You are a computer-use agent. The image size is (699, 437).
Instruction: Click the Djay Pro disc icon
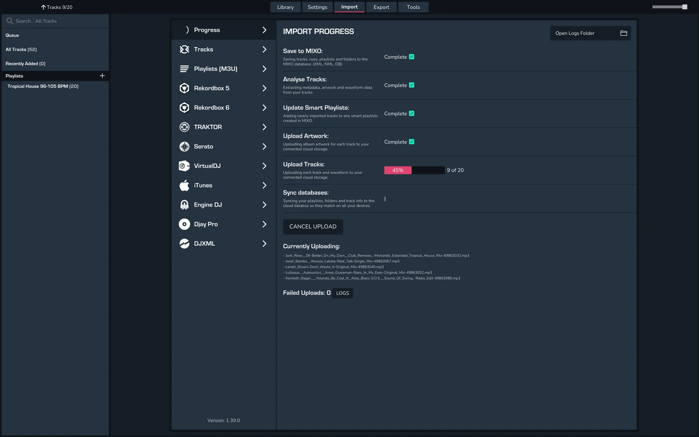coord(184,224)
